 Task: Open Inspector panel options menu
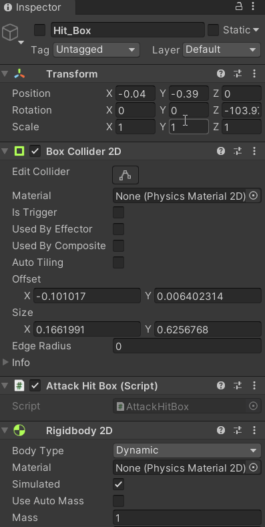coord(253,7)
